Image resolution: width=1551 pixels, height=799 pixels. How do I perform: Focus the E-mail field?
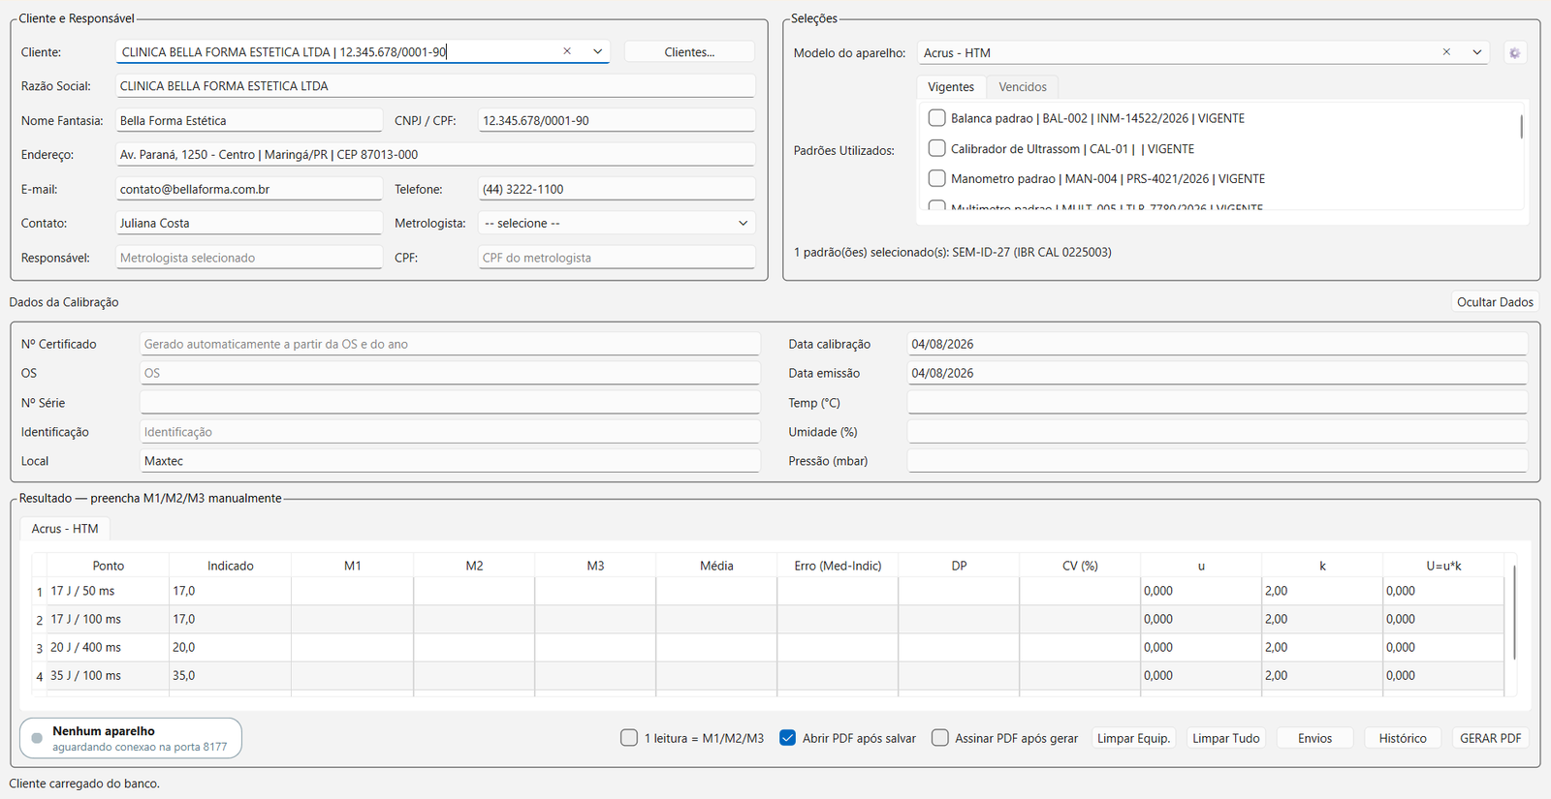tap(249, 189)
